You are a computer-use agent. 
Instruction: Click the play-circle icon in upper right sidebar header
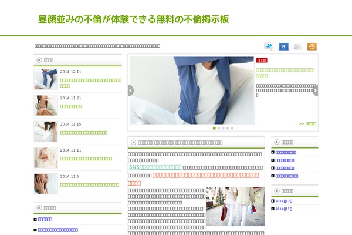pos(277,142)
